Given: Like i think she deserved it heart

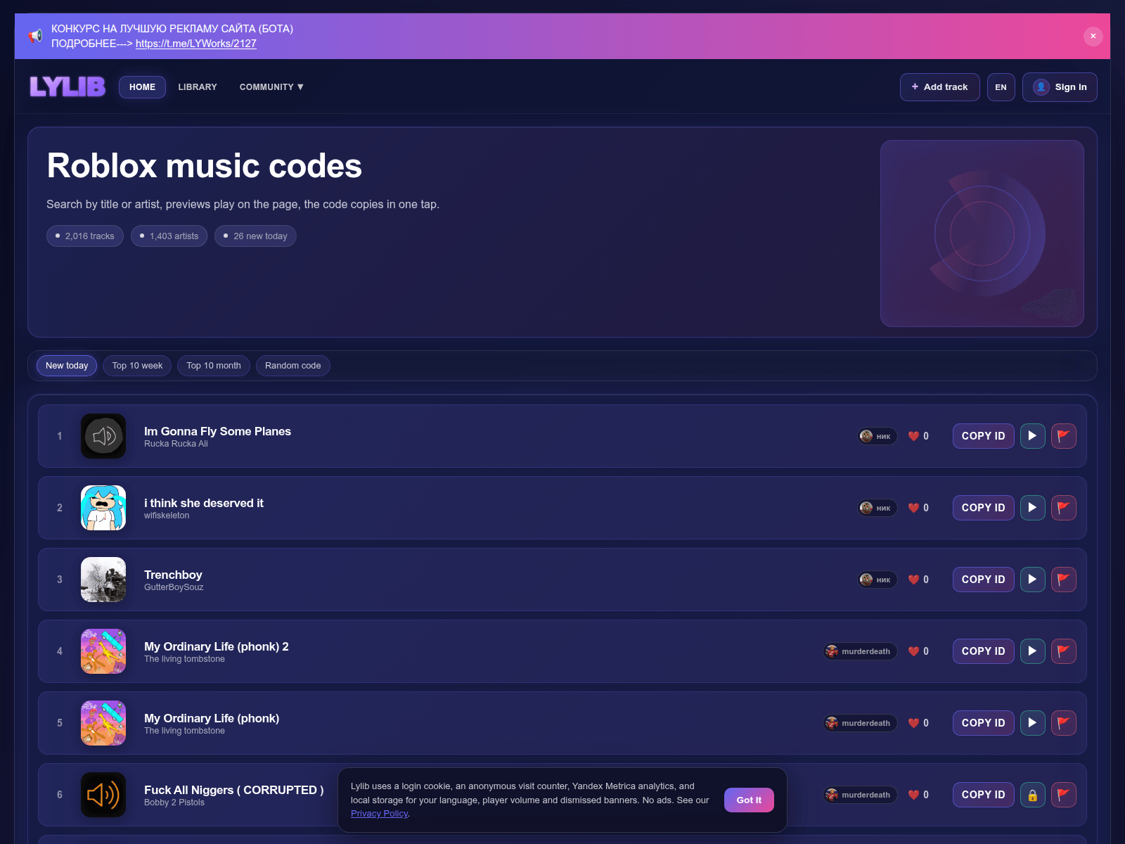Looking at the screenshot, I should point(913,508).
